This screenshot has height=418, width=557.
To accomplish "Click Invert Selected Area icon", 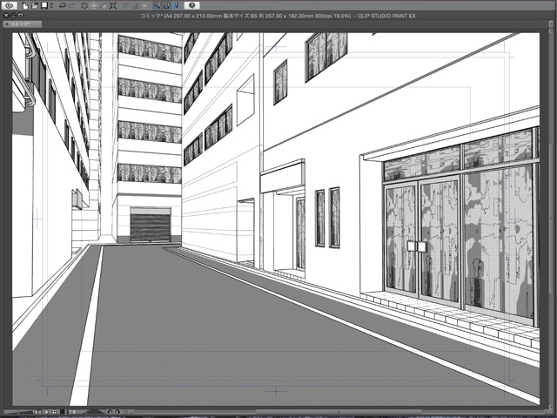I will click(x=135, y=6).
